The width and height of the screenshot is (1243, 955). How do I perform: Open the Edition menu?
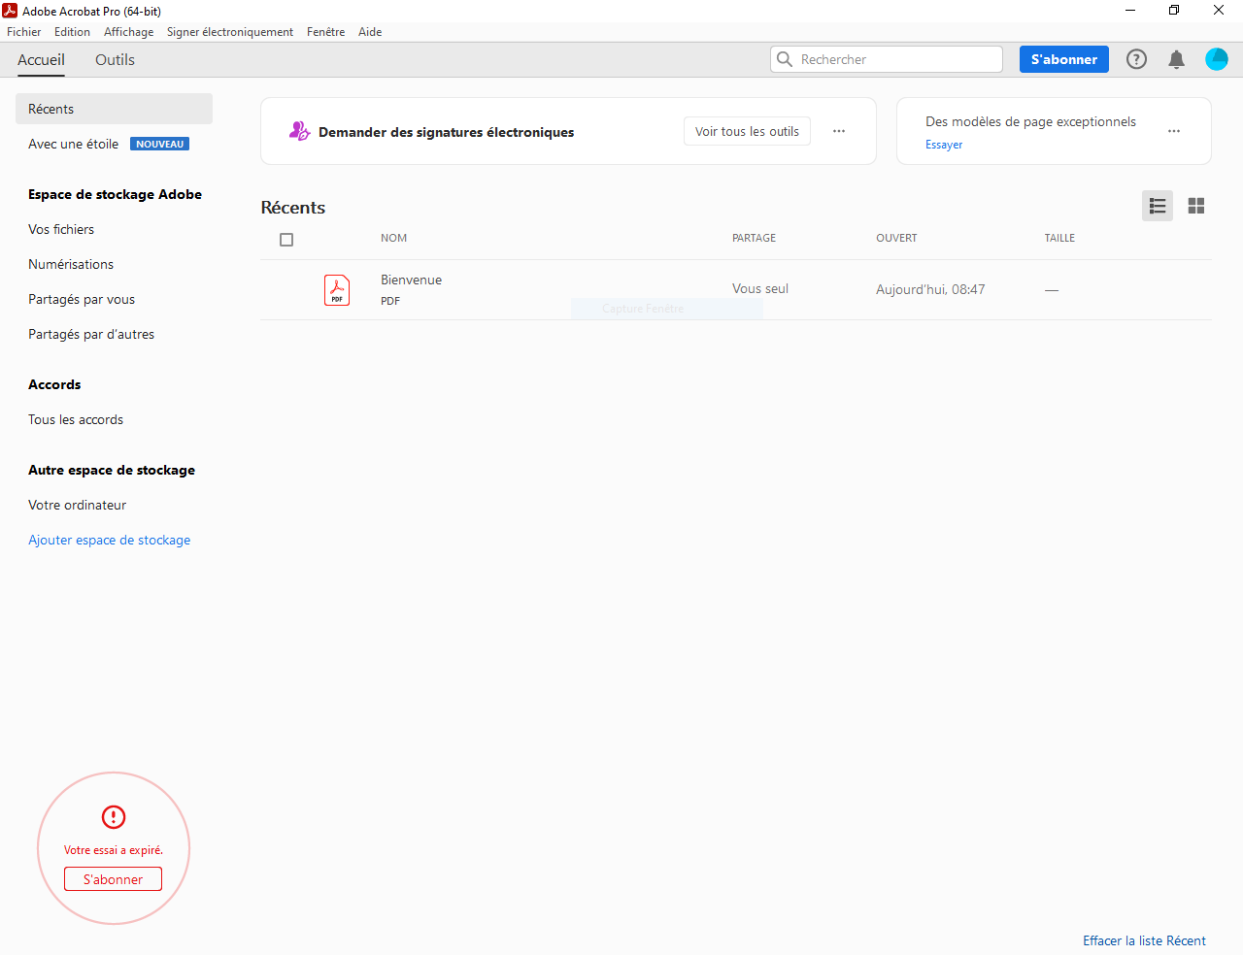(x=72, y=32)
